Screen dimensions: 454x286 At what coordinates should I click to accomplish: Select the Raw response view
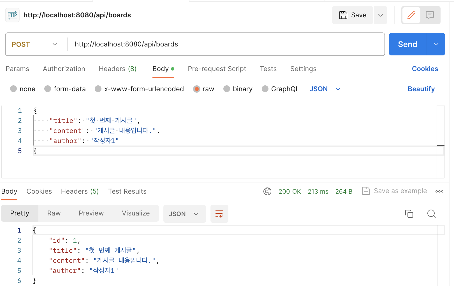pyautogui.click(x=54, y=213)
